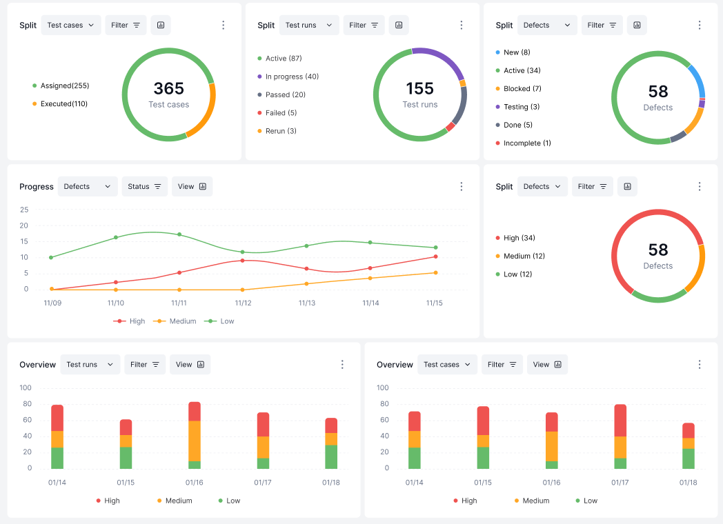Open Filter in Test runs overview card
Image resolution: width=723 pixels, height=524 pixels.
[145, 364]
